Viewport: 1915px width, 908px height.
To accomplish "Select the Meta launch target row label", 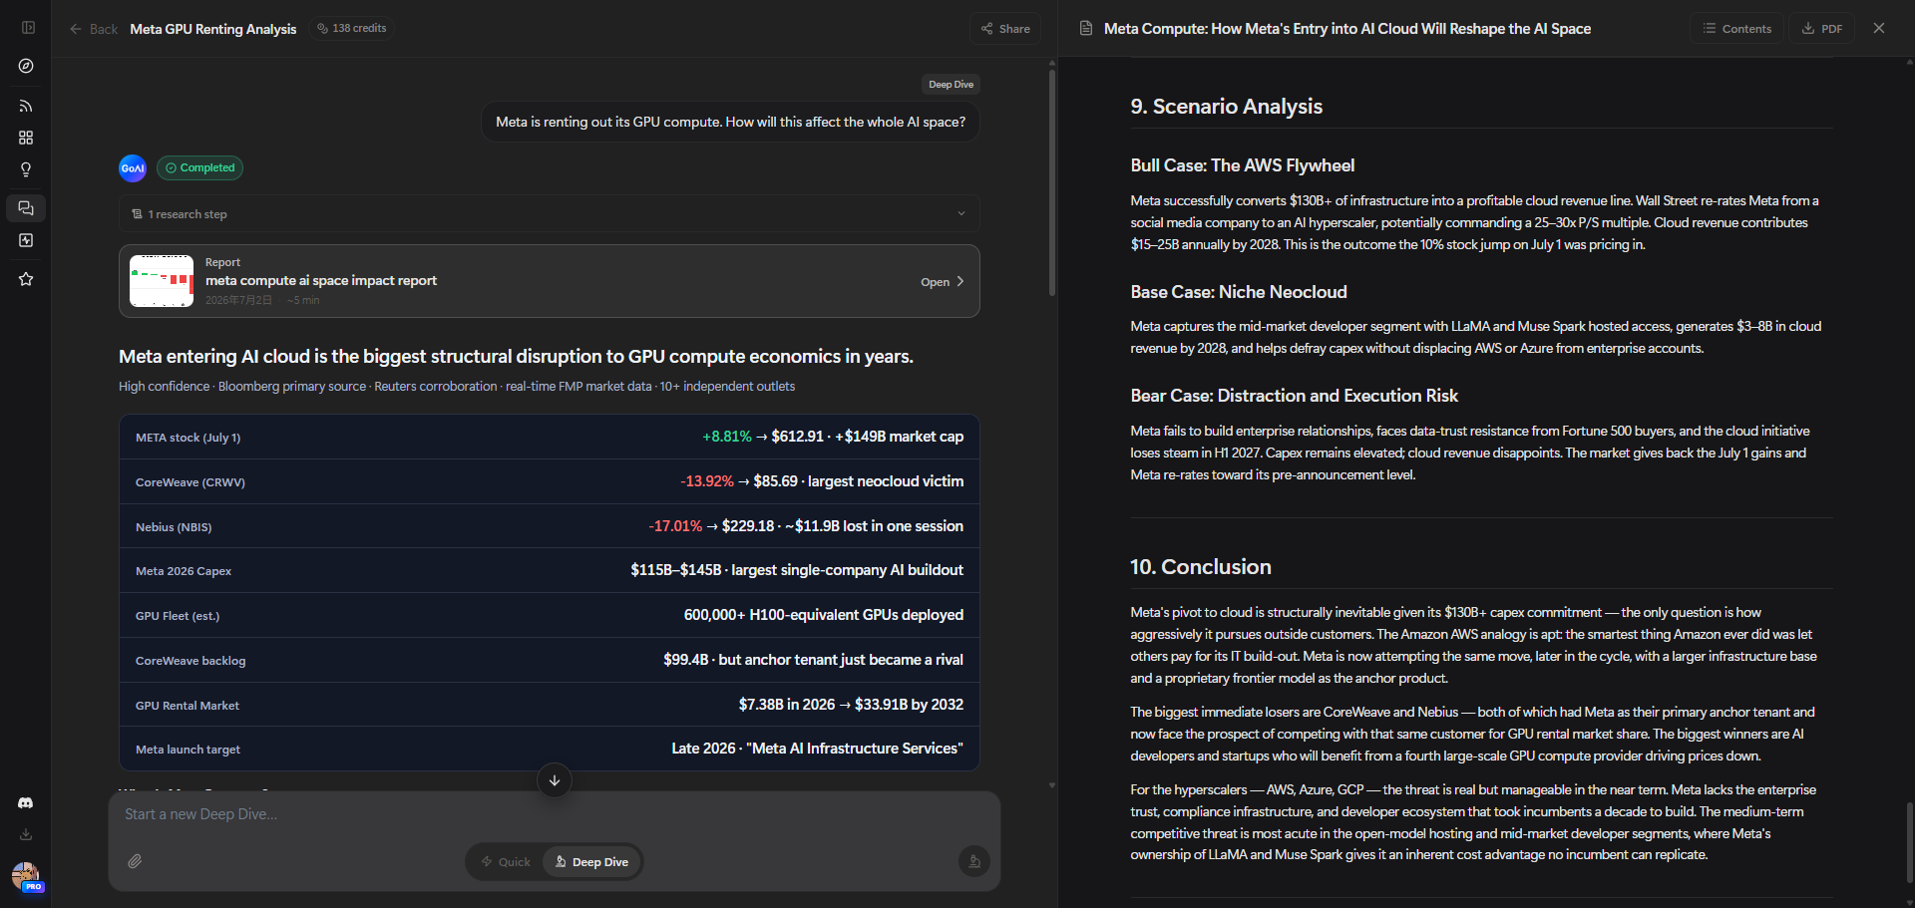I will click(x=188, y=750).
